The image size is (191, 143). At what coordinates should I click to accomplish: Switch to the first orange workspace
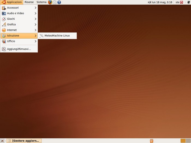pos(183,141)
